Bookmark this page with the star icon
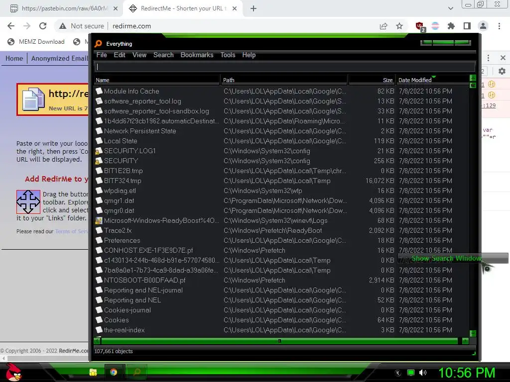 [399, 26]
